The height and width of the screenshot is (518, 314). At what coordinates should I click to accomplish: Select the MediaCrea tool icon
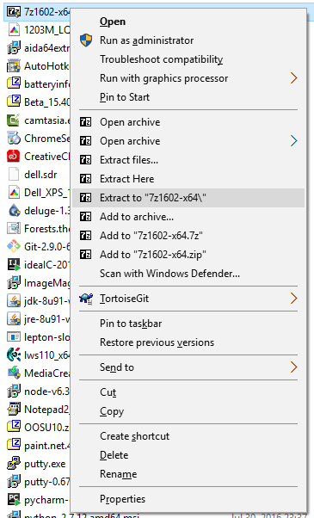[x=14, y=373]
